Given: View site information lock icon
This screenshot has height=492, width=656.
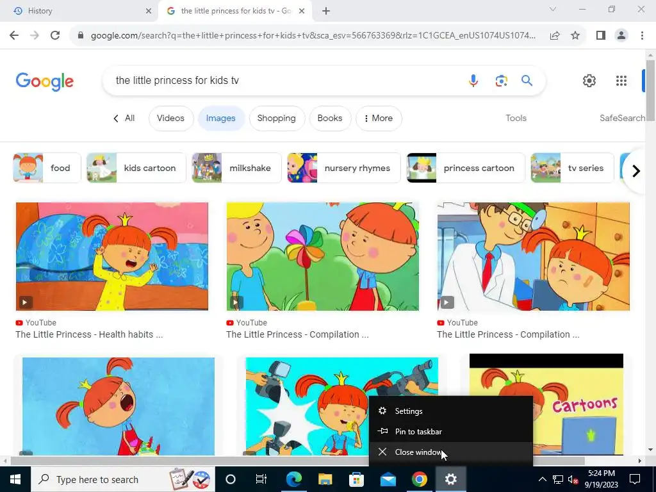Looking at the screenshot, I should tap(81, 35).
